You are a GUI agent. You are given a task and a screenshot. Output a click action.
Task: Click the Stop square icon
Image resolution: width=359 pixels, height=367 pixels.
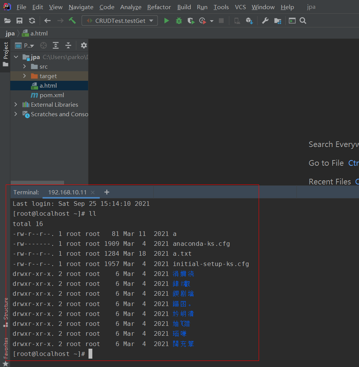pyautogui.click(x=221, y=21)
